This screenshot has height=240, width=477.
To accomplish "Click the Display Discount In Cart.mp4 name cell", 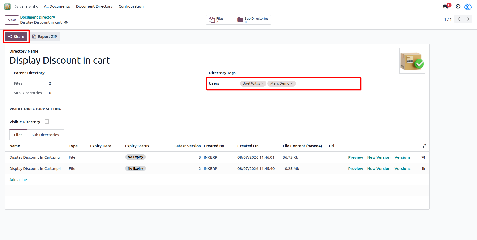I will click(35, 169).
